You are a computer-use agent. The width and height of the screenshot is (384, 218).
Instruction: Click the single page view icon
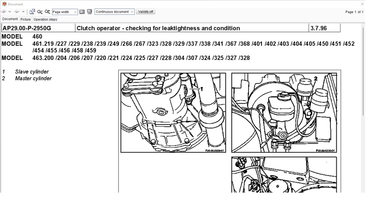pos(82,12)
